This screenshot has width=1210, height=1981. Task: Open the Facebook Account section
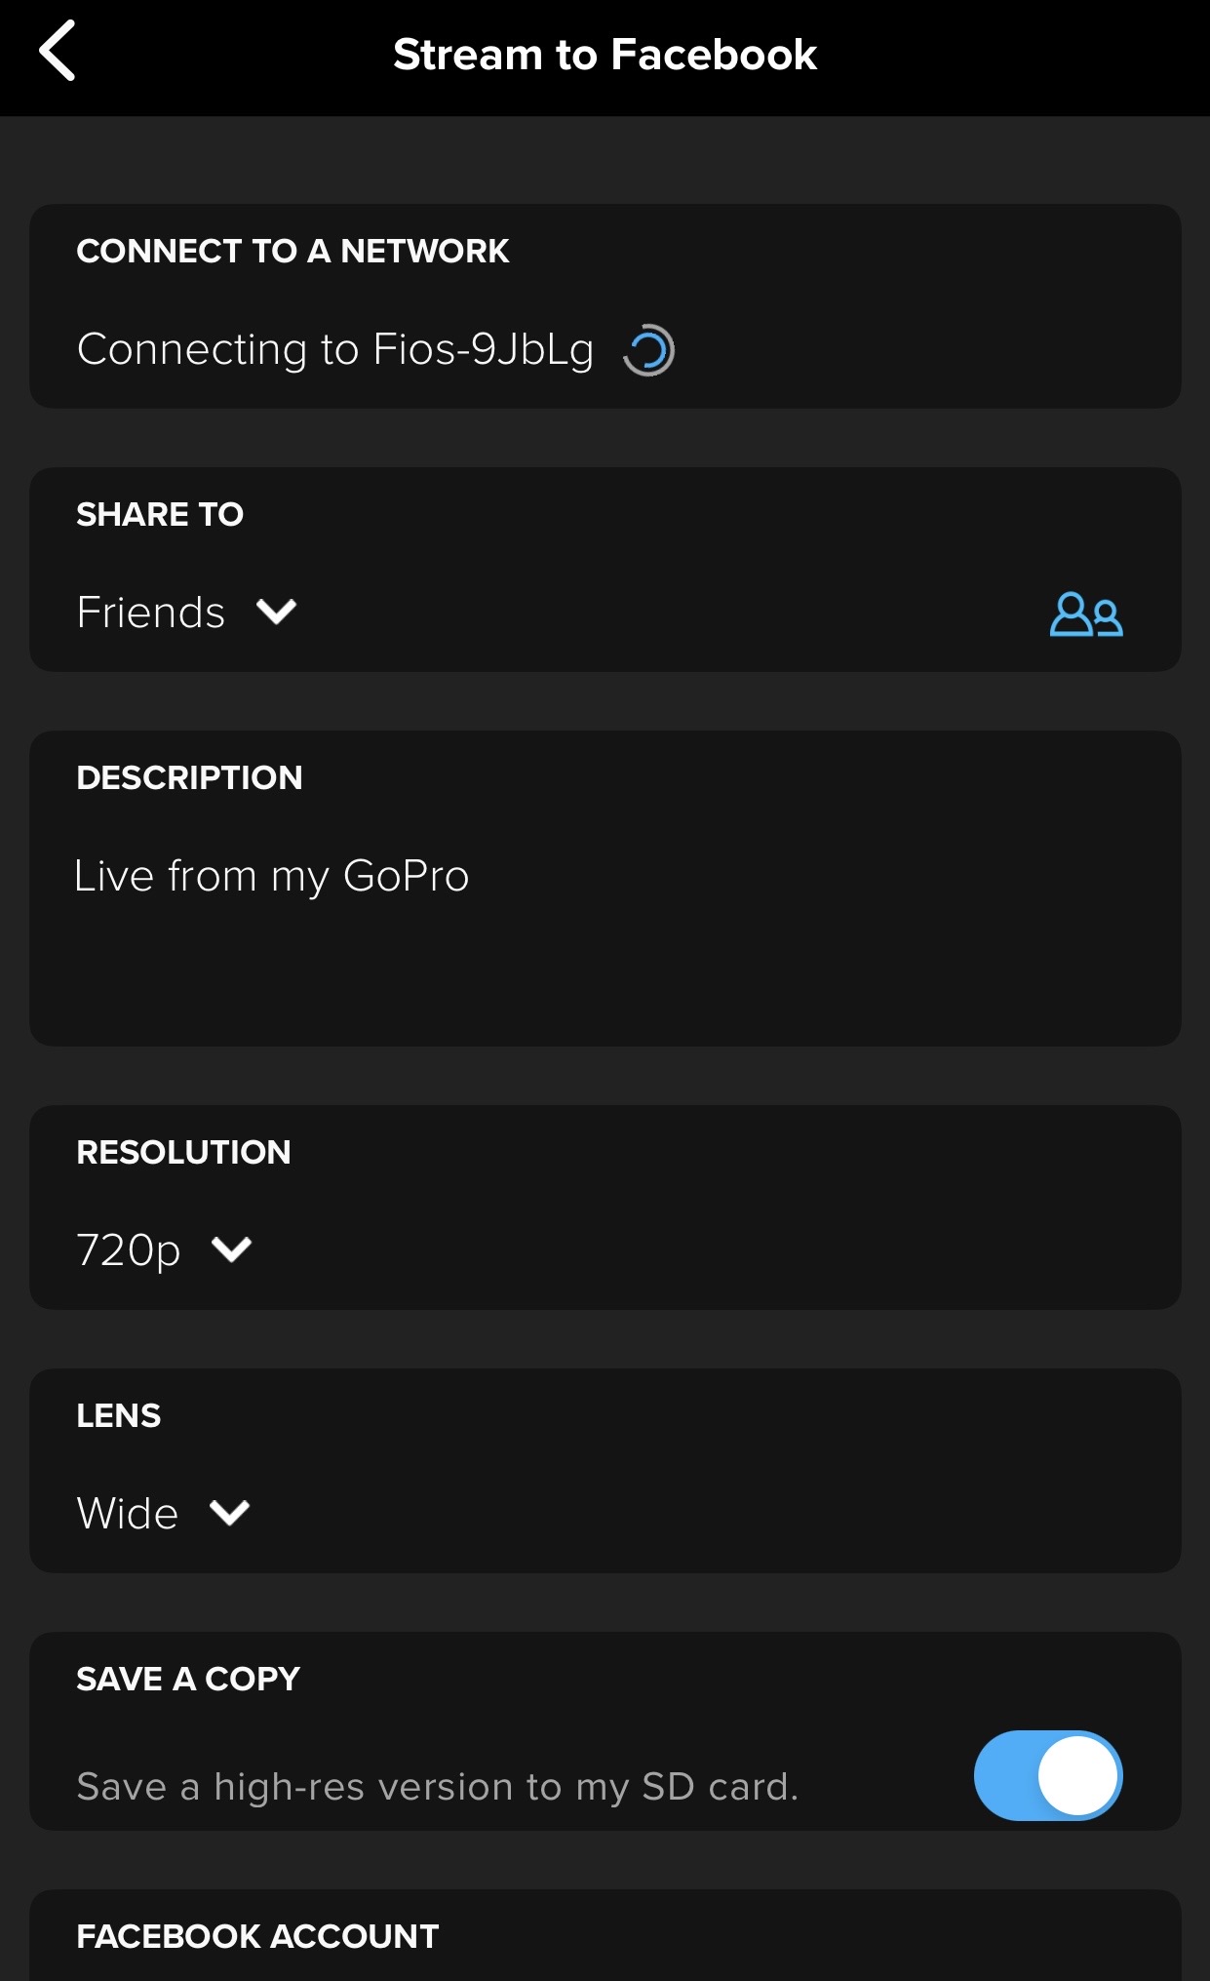point(257,1937)
